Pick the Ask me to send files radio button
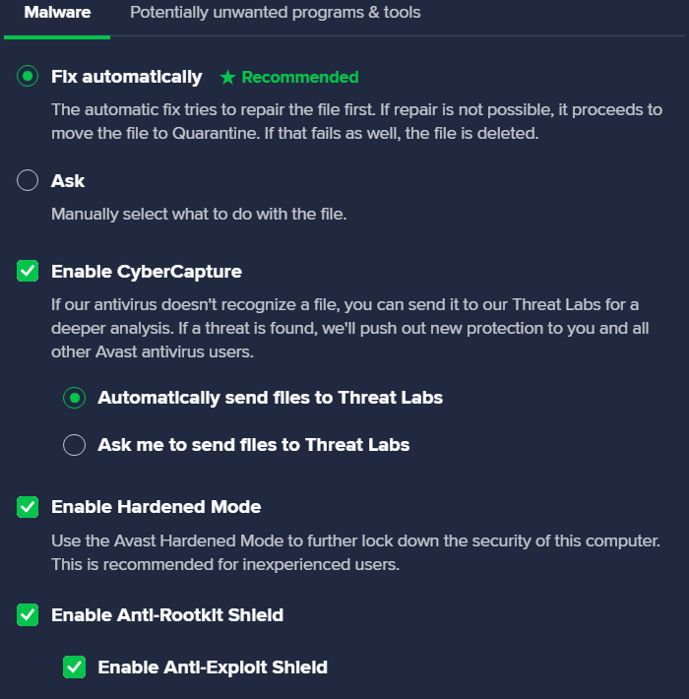The height and width of the screenshot is (699, 689). coord(74,445)
